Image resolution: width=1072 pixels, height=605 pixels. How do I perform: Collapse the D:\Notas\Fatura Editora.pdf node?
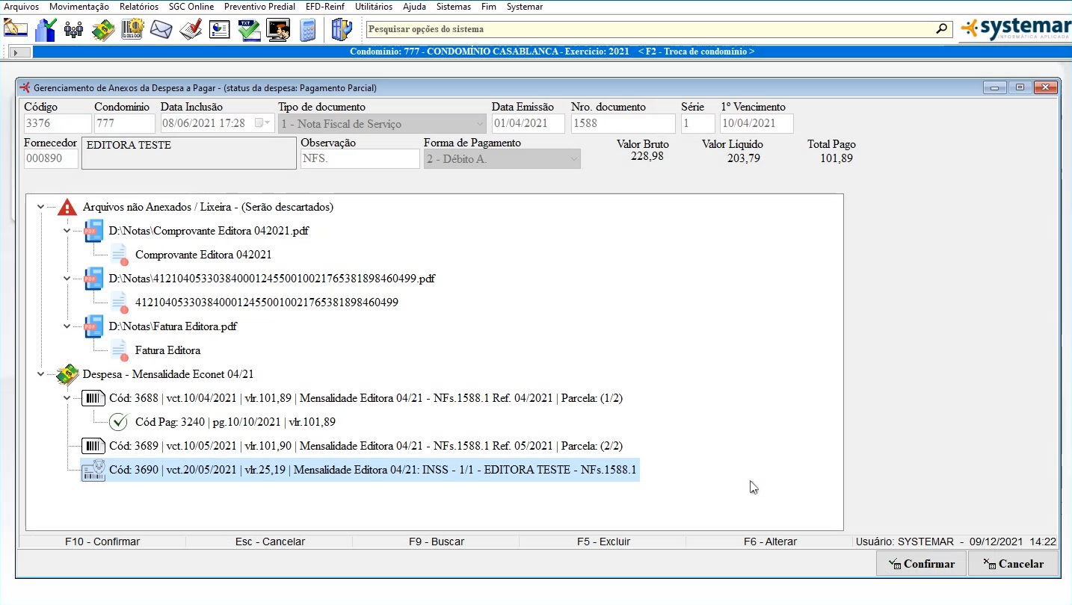coord(67,326)
